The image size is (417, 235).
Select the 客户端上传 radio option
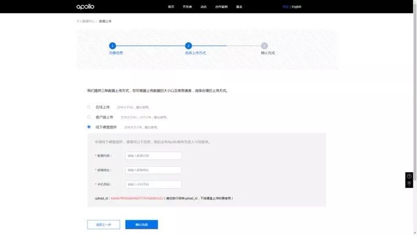pos(89,117)
